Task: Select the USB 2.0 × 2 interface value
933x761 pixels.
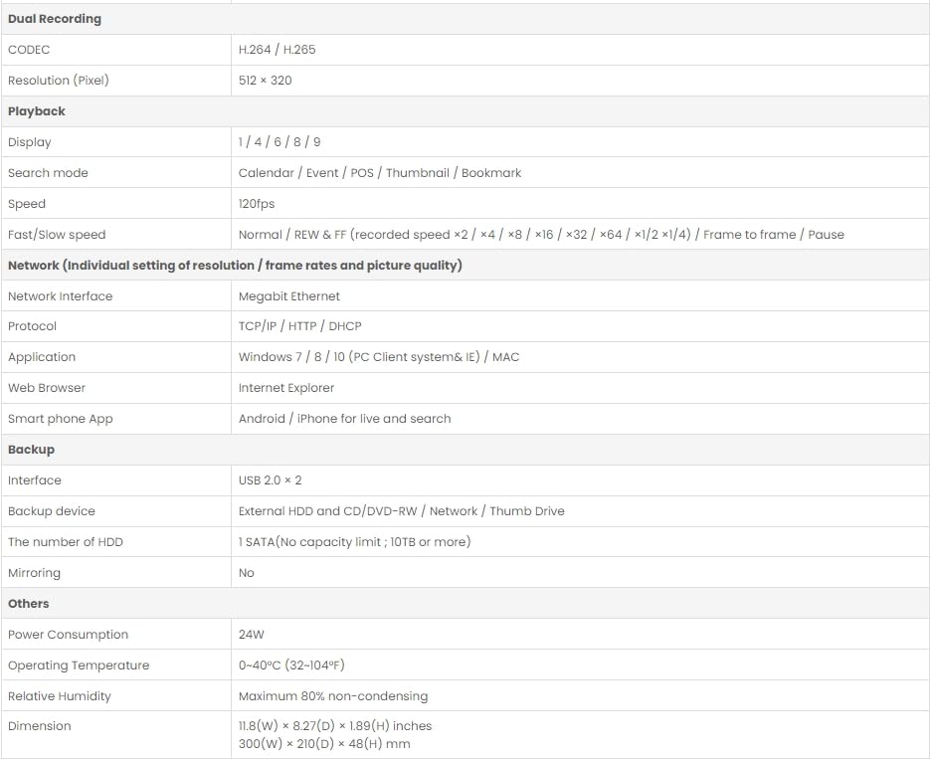Action: [270, 480]
